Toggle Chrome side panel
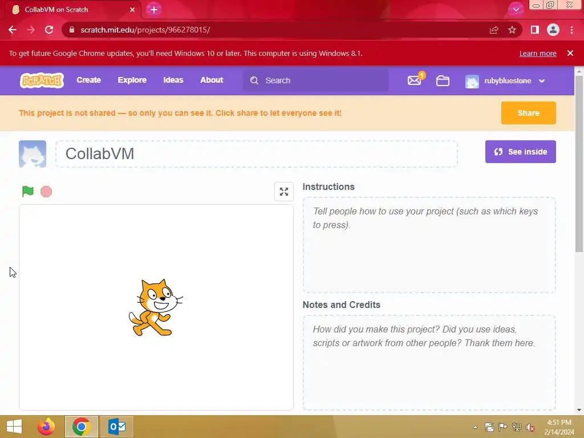This screenshot has height=438, width=584. pos(535,30)
